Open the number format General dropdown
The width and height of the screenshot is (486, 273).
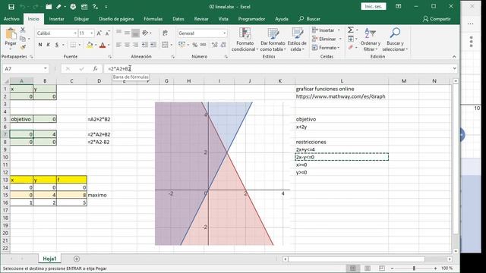(x=225, y=33)
